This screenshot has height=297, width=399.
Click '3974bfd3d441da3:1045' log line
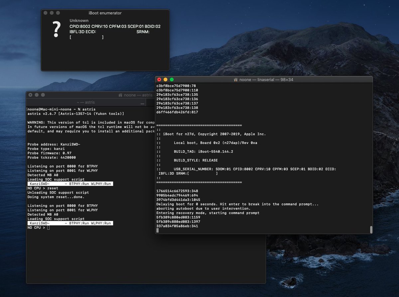coord(178,200)
